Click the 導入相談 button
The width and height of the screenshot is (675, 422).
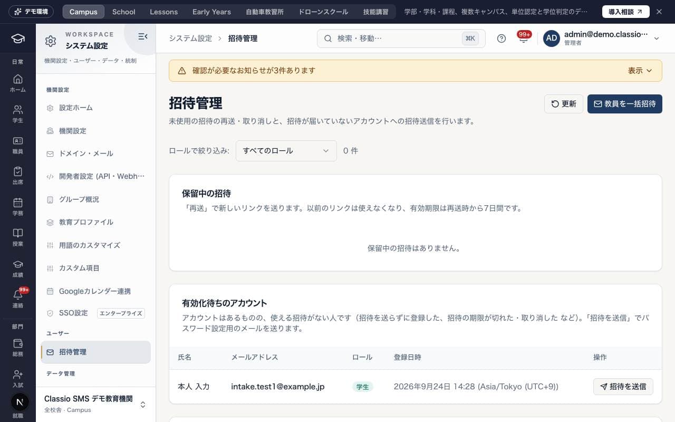click(625, 12)
